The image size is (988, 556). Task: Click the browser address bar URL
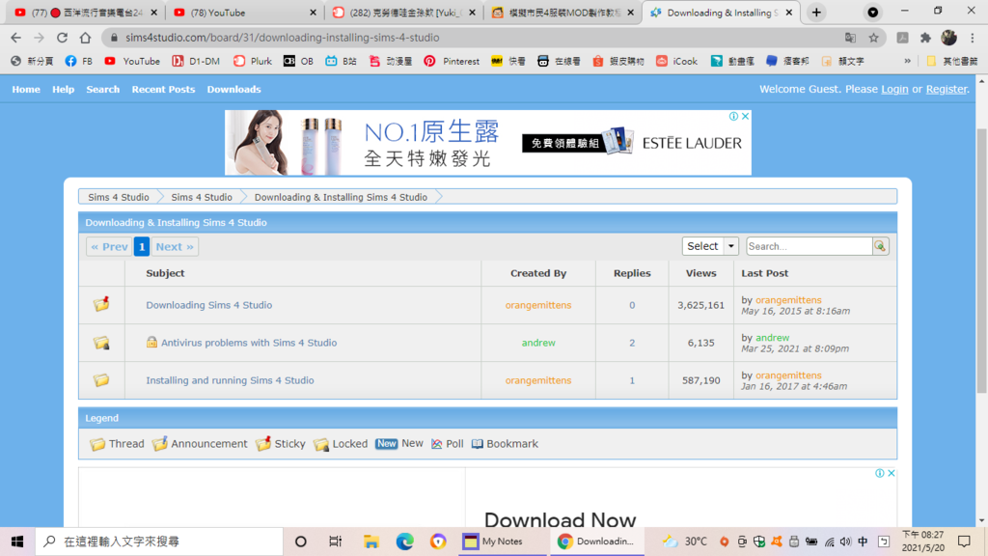283,38
